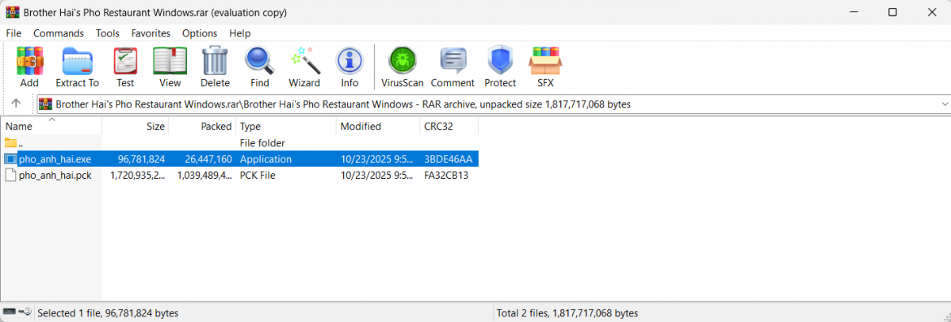Select the pho_anh_hai.exe file name

tap(55, 159)
